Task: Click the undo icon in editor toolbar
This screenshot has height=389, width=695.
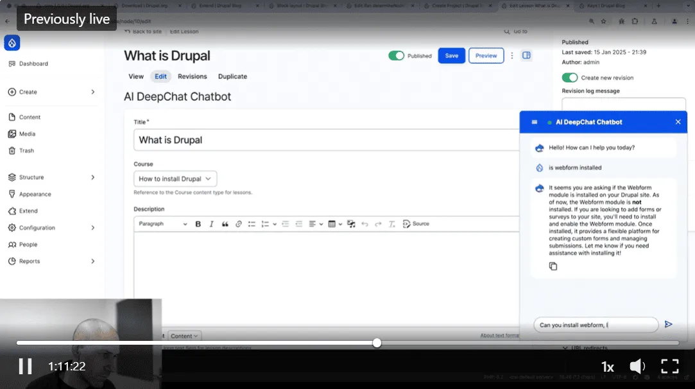Action: coord(365,224)
